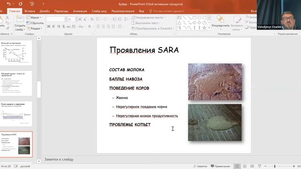
Task: Switch to Slide Sorter view icon
Action: (245, 166)
